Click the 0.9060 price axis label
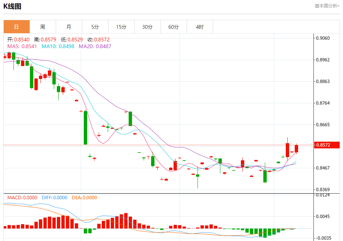The image size is (343, 241). 323,38
